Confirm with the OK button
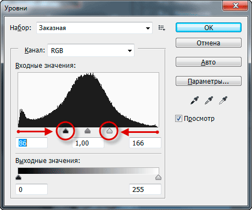Image resolution: width=252 pixels, height=210 pixels. 209,27
